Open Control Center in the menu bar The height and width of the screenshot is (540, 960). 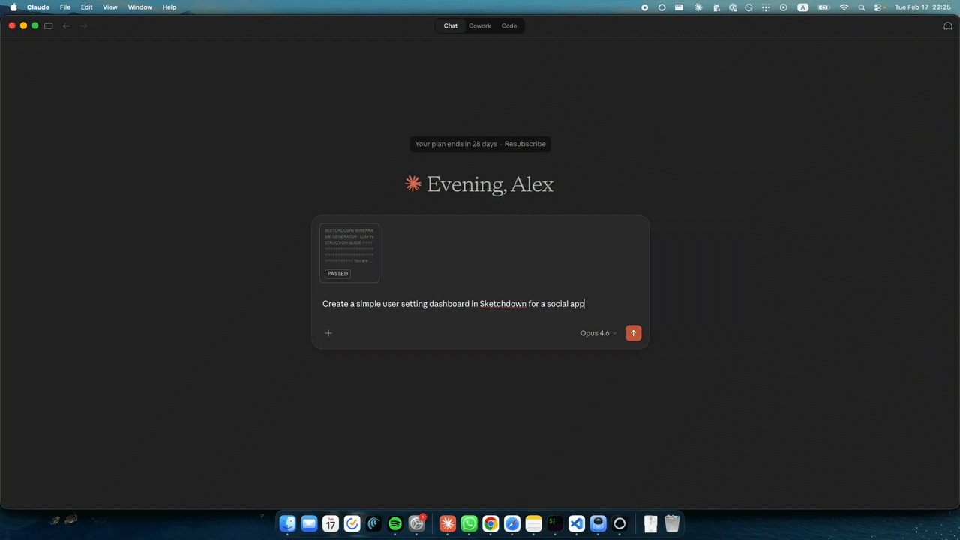878,7
